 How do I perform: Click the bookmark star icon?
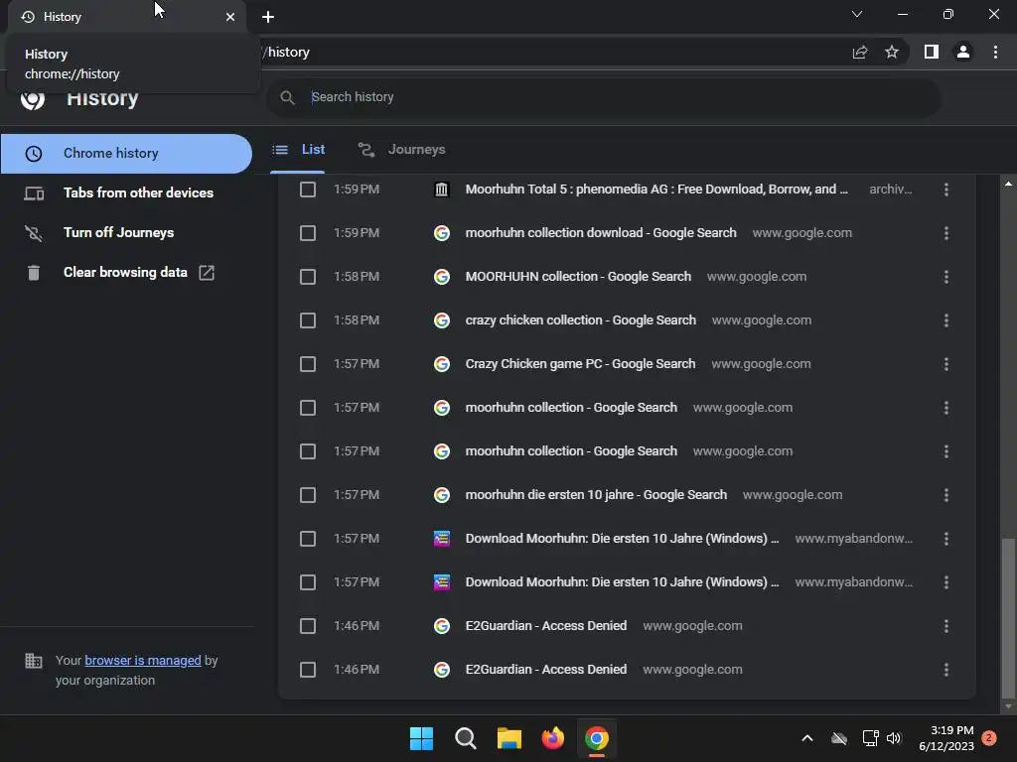[x=892, y=52]
